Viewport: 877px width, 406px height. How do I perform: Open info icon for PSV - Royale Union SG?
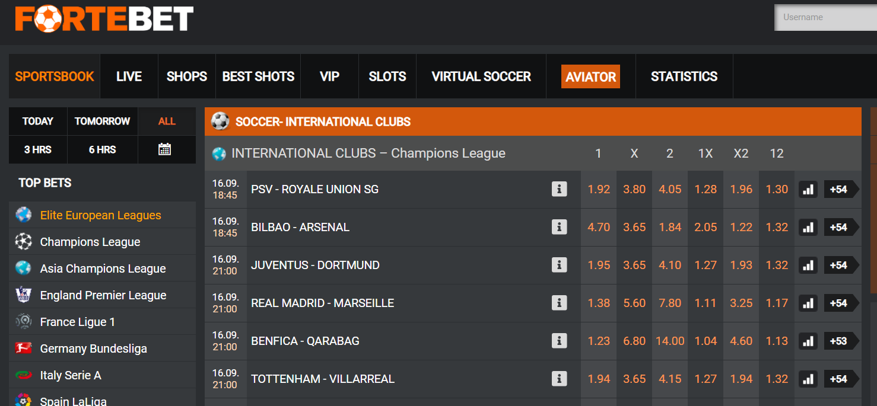[x=559, y=189]
